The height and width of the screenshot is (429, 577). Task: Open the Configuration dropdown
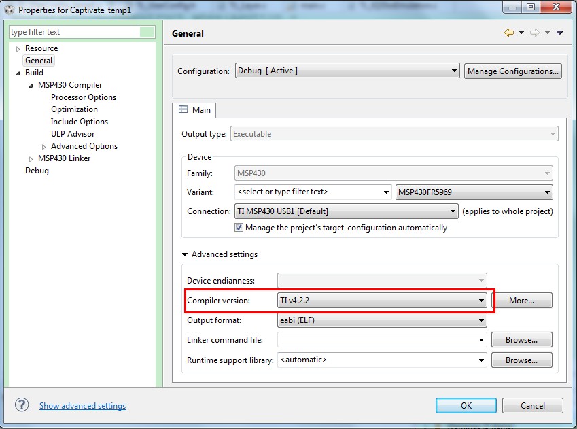pos(347,71)
